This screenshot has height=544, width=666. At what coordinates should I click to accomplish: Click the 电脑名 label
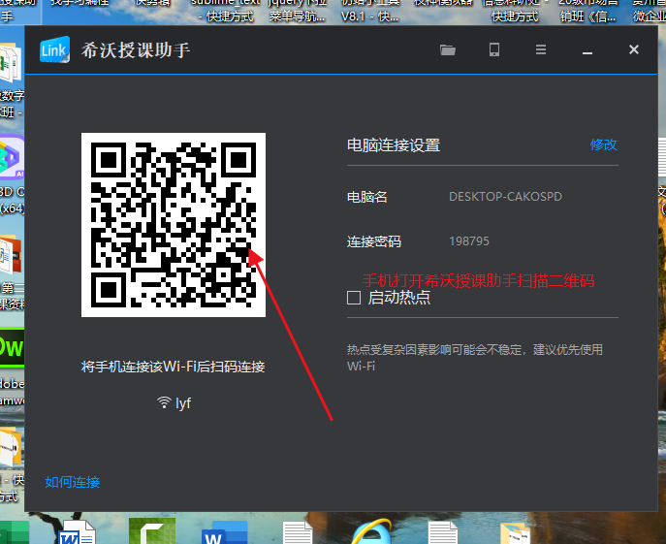tap(367, 197)
